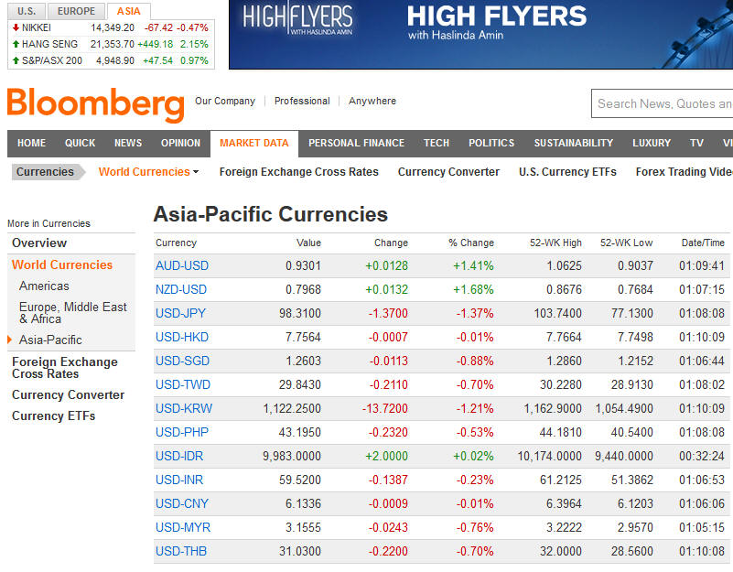The image size is (733, 572).
Task: Click in the Search News, Quotes field
Action: click(x=663, y=103)
